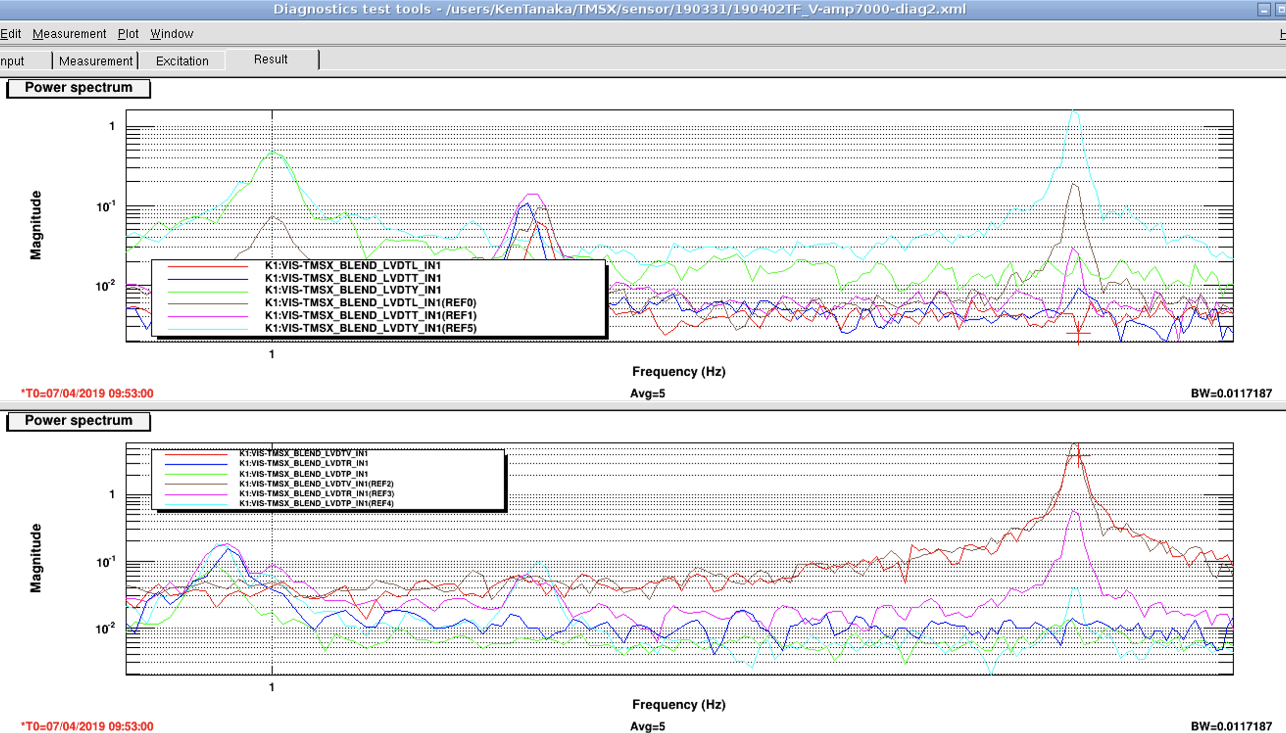Click legend entry K1:VIS-TMSX_BLEND_LVDTR_IN1(REF3)
Viewport: 1286px width, 733px height.
tap(316, 493)
